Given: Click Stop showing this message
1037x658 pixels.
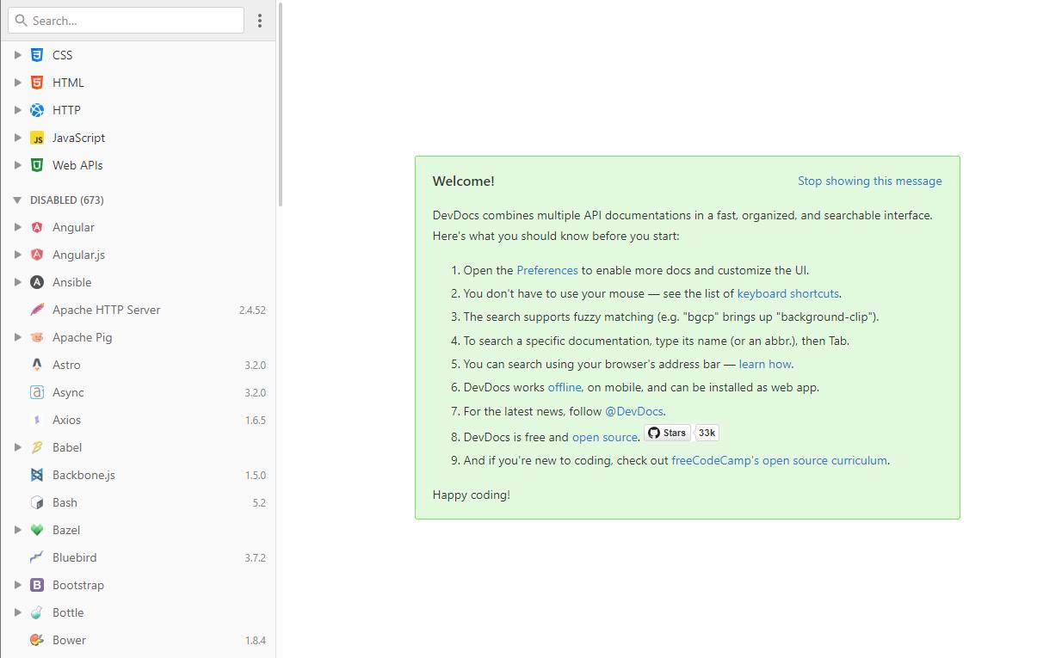Looking at the screenshot, I should 869,181.
